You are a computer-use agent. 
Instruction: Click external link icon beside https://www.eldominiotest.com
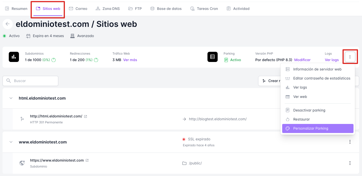pyautogui.click(x=87, y=160)
